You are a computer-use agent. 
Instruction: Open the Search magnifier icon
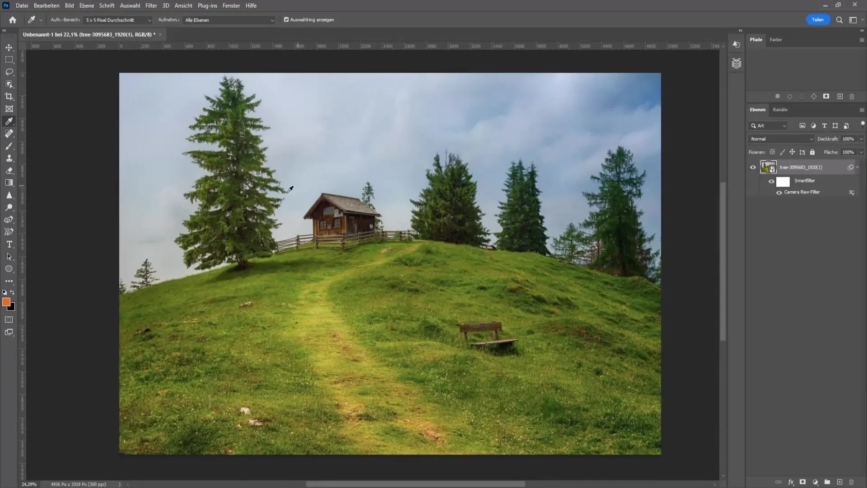[839, 20]
